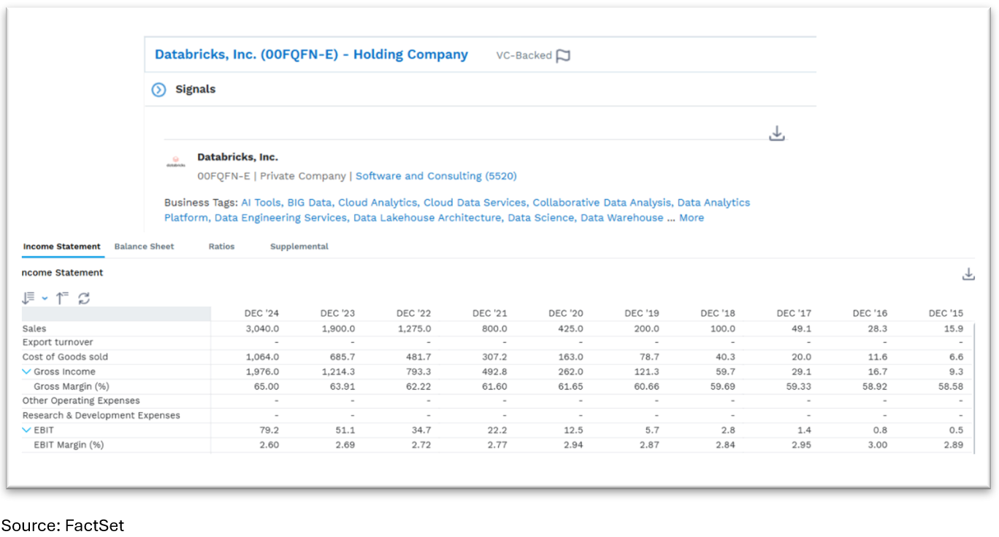
Task: Click the DEC '18 column header
Action: click(x=718, y=314)
